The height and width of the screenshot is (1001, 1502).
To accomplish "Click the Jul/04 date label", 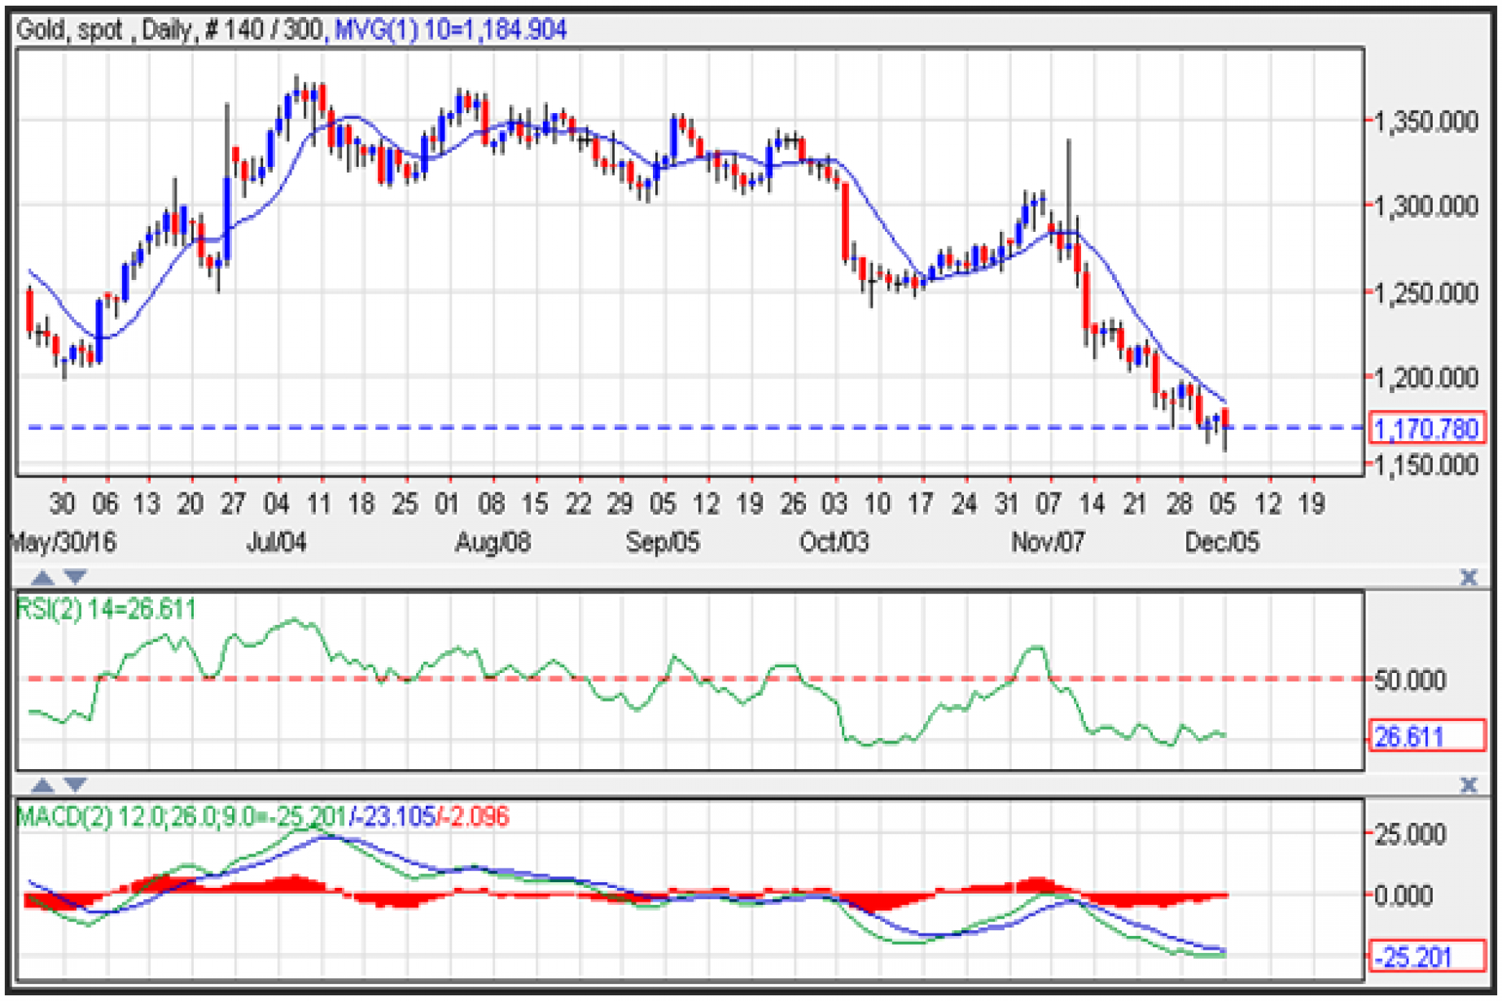I will [x=277, y=542].
